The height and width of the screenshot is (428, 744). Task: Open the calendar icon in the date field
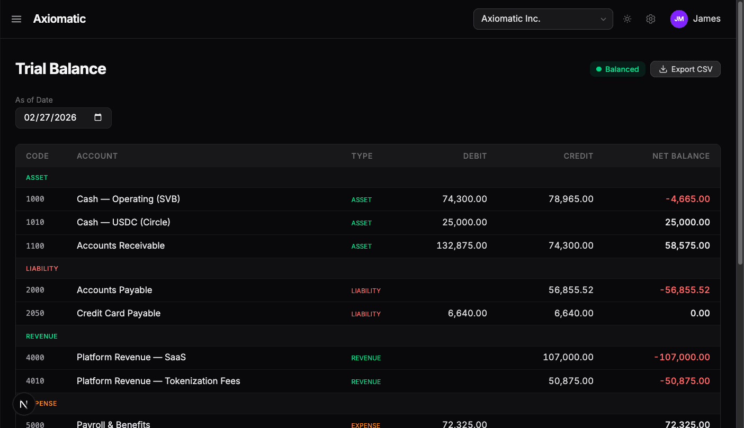click(98, 117)
